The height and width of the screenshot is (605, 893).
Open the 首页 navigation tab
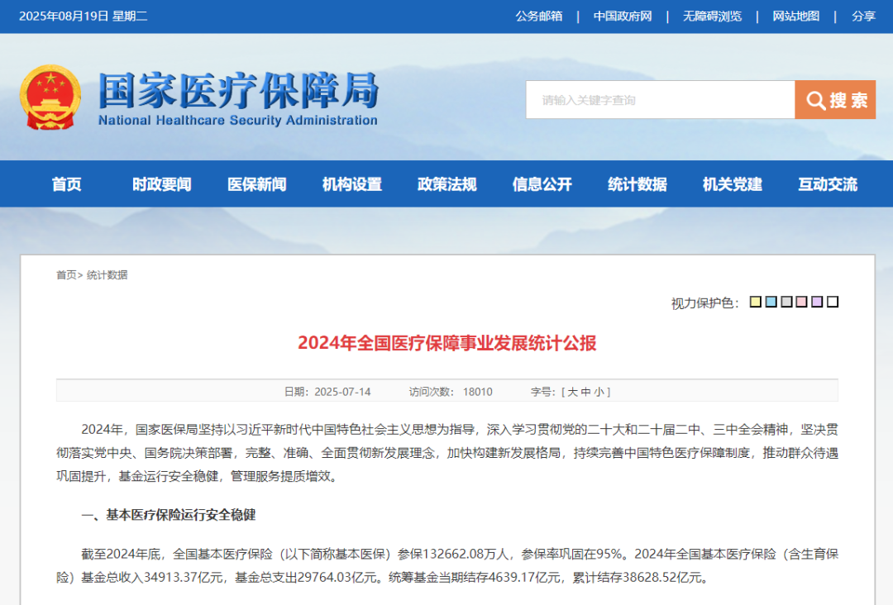tap(67, 184)
